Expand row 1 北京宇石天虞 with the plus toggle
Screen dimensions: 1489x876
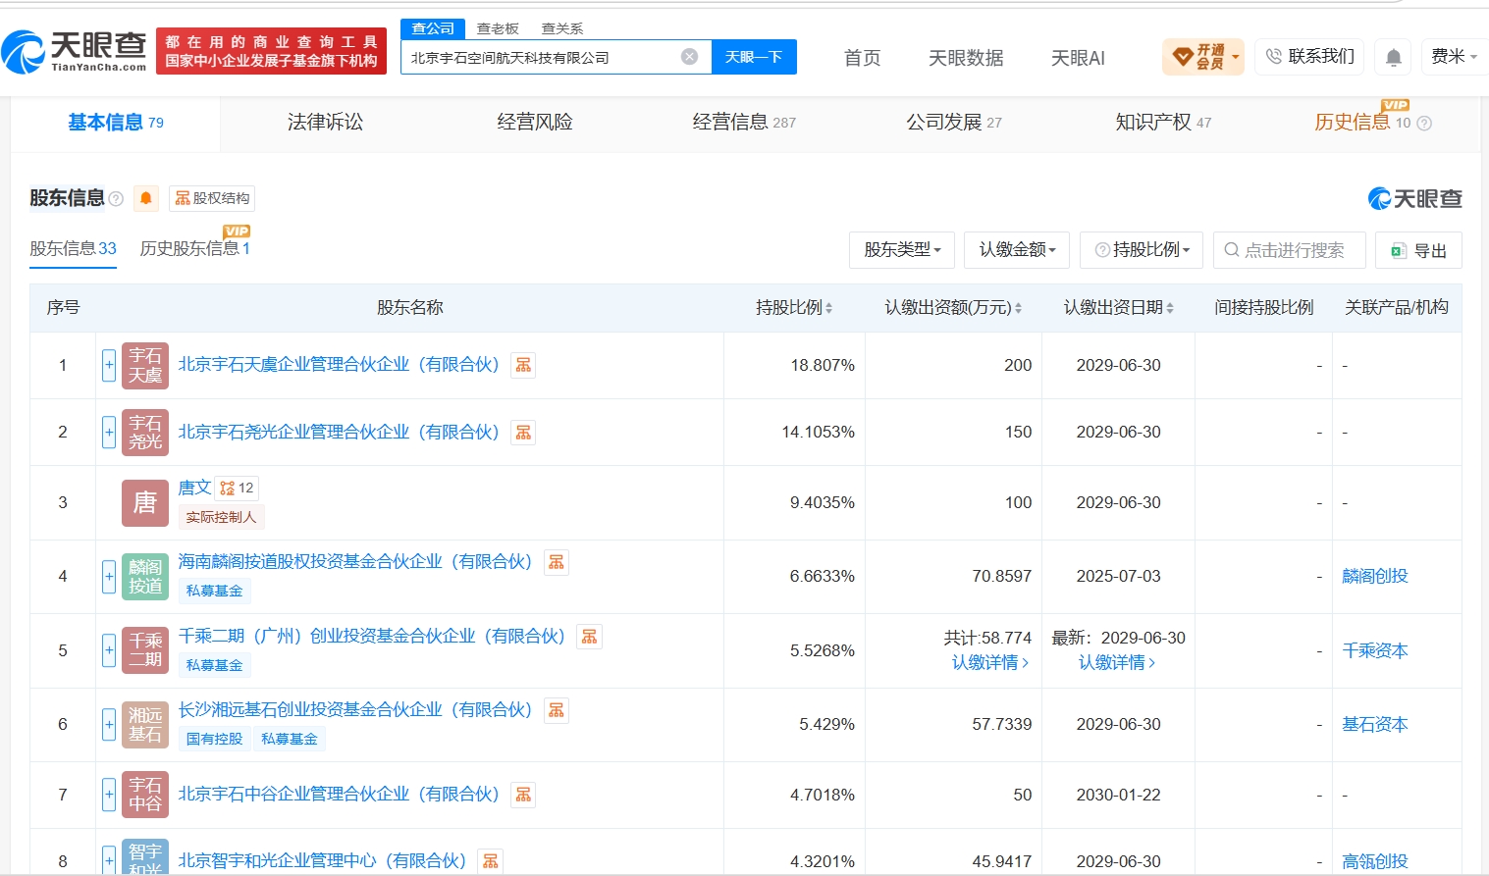pos(109,366)
